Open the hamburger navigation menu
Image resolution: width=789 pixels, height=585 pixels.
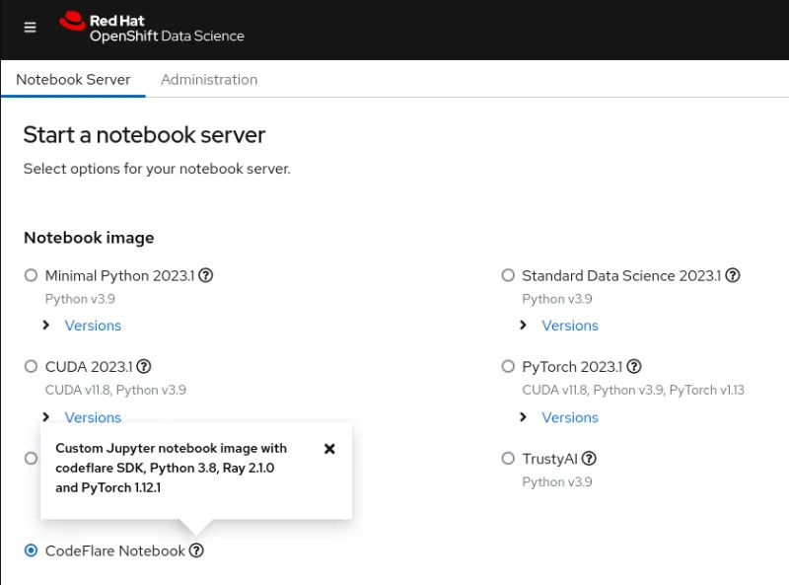(x=30, y=28)
